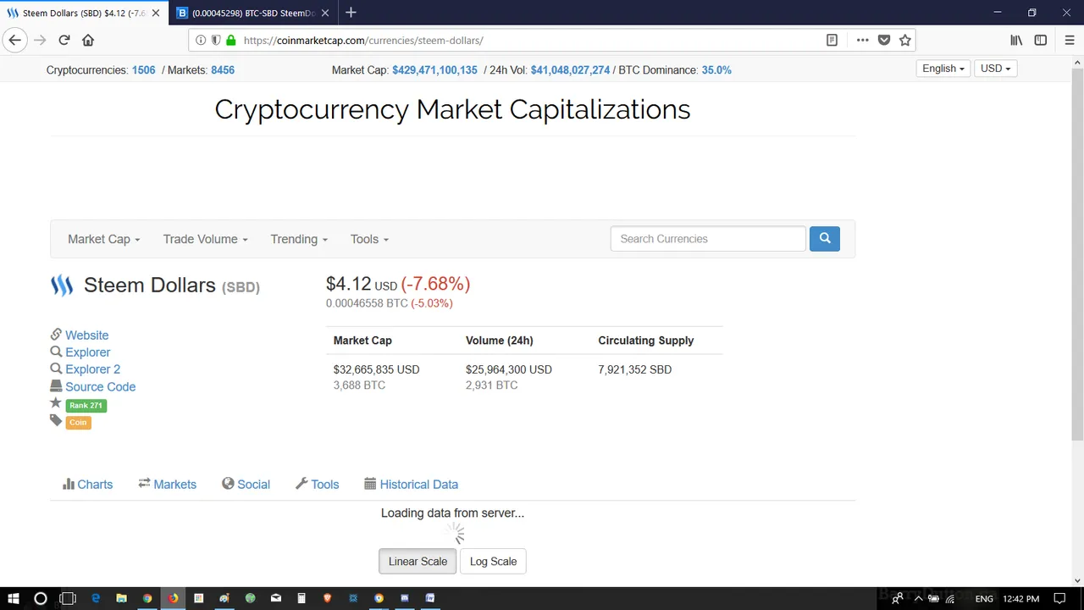Open the USD currency dropdown
This screenshot has width=1084, height=610.
996,69
